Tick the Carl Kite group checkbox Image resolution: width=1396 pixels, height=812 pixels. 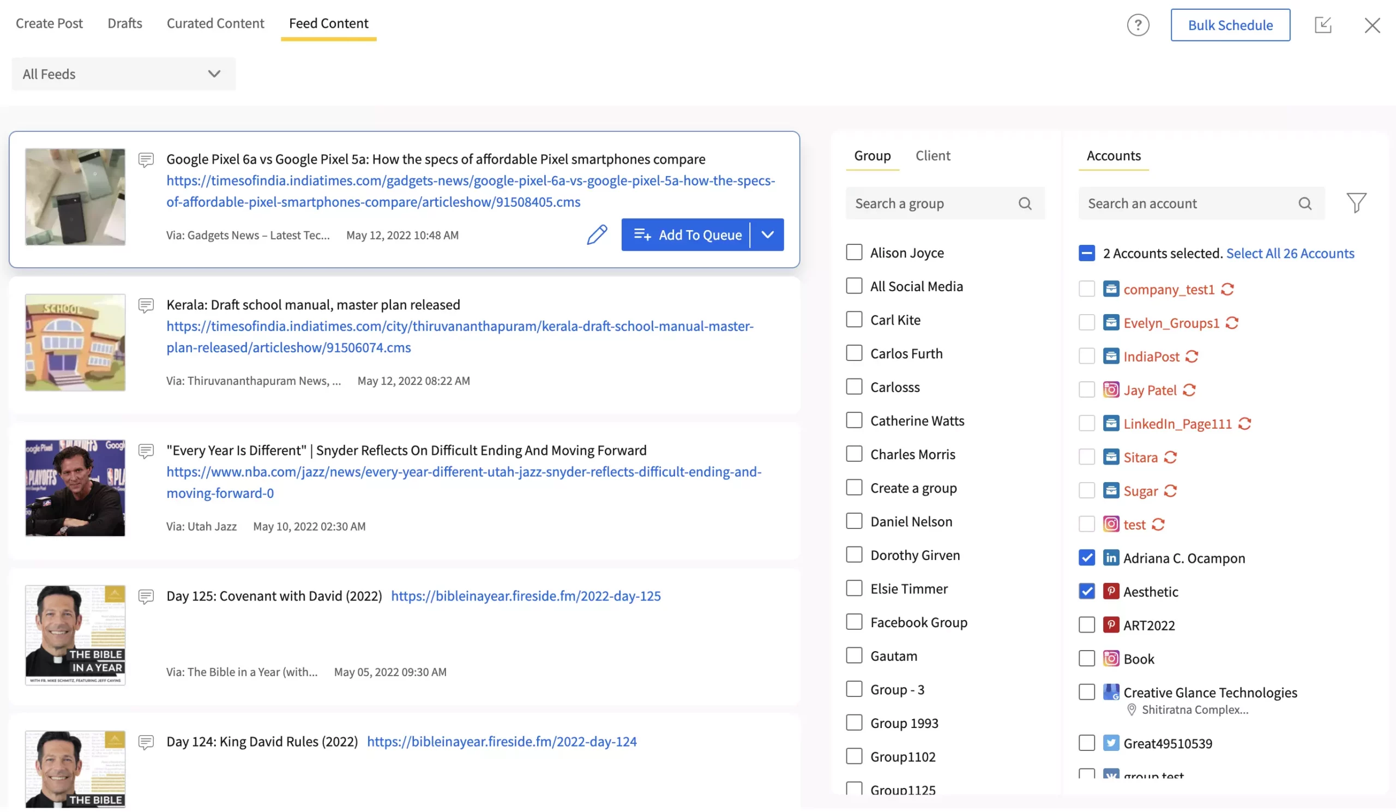853,320
